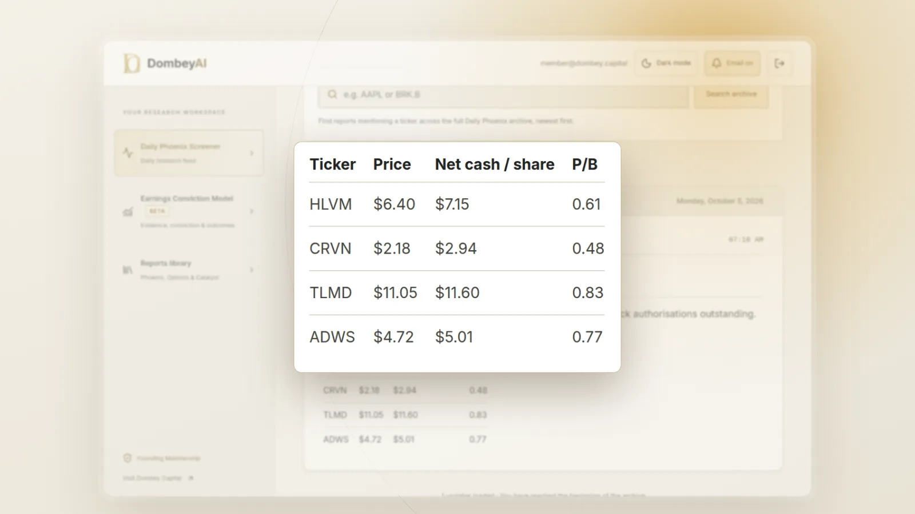915x514 pixels.
Task: Click the DombeyAI logo
Action: 165,63
